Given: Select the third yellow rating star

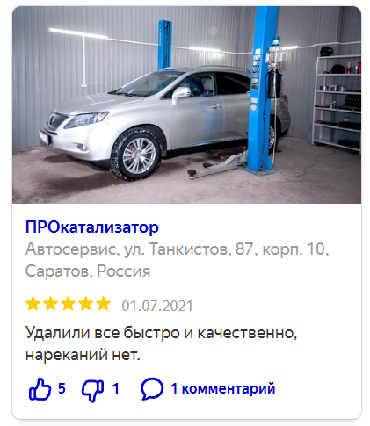Looking at the screenshot, I should [68, 304].
